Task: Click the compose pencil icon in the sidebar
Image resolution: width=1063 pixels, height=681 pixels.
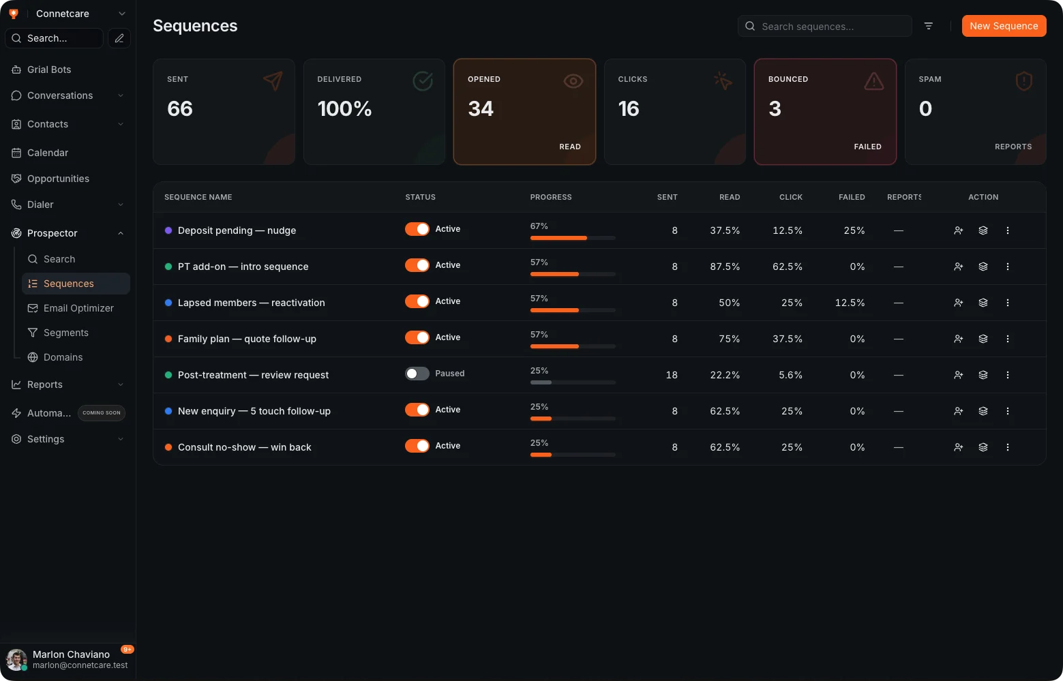Action: click(x=119, y=38)
